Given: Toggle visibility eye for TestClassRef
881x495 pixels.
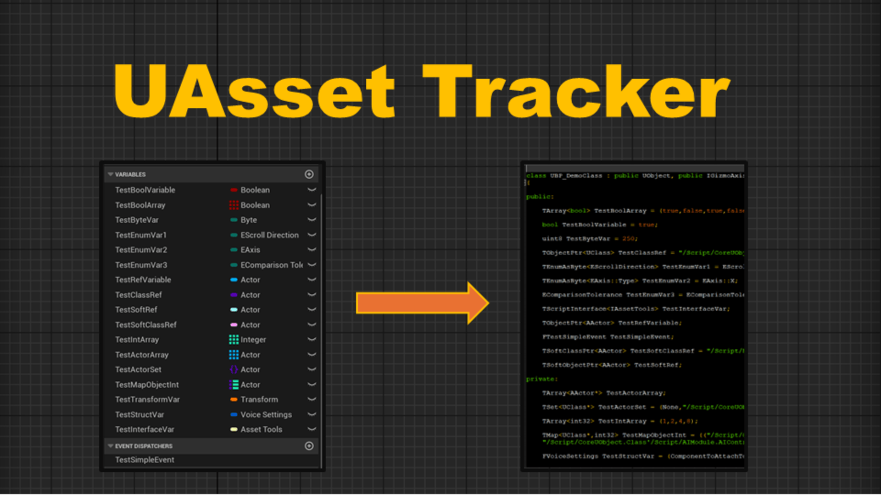Looking at the screenshot, I should (x=312, y=295).
